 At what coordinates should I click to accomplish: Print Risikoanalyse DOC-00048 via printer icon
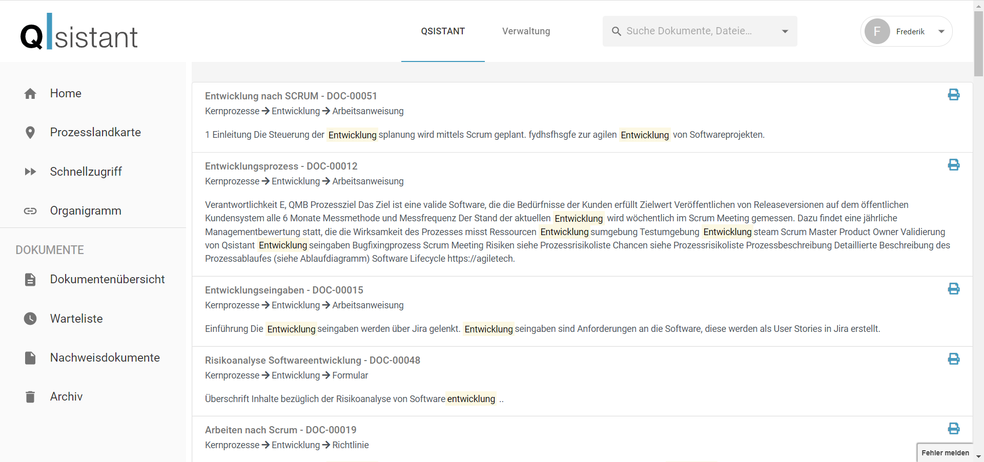coord(954,359)
